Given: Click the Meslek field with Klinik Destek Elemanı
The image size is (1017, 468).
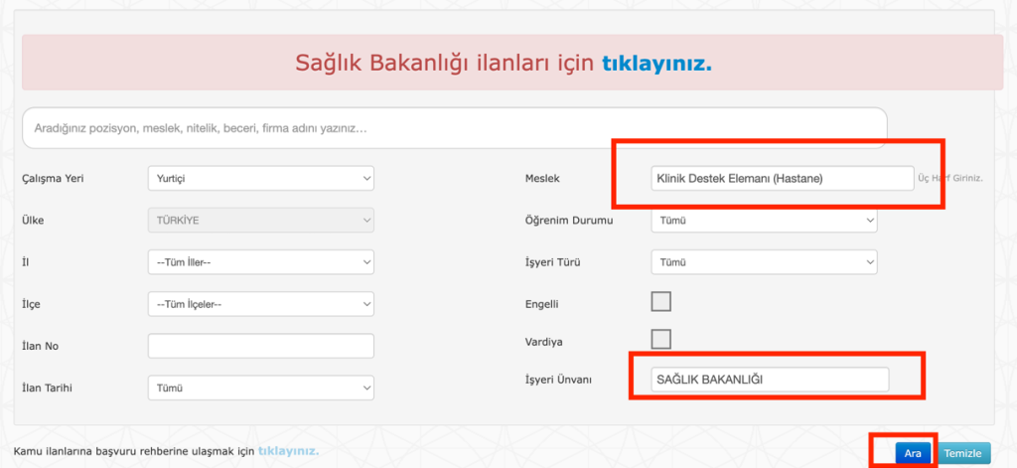Looking at the screenshot, I should coord(780,178).
